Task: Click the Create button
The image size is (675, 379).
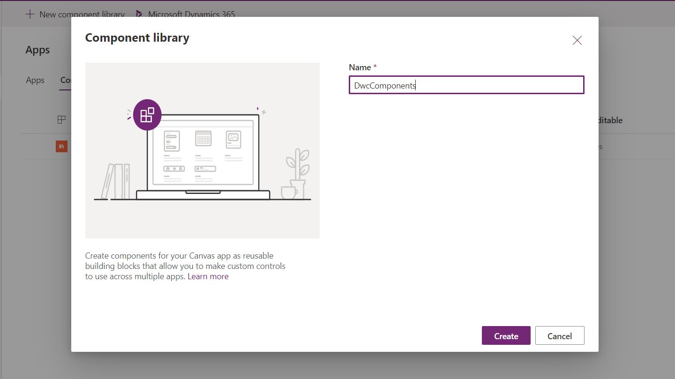Action: (x=506, y=335)
